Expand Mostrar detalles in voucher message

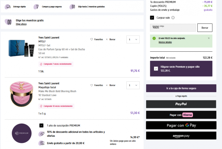point(165,42)
